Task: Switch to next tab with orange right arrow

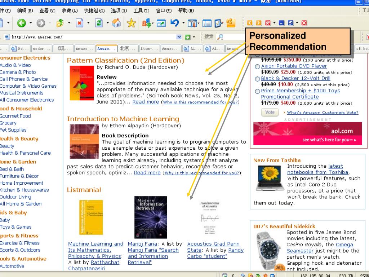Action: [x=259, y=23]
